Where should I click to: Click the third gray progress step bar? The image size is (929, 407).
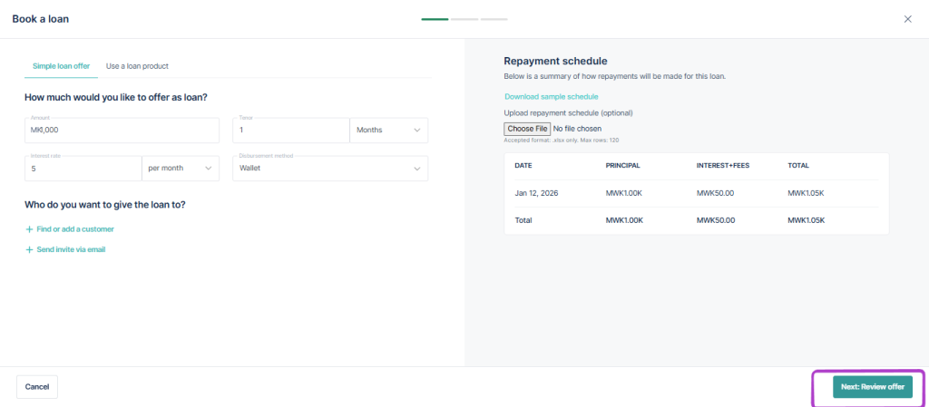pyautogui.click(x=494, y=19)
